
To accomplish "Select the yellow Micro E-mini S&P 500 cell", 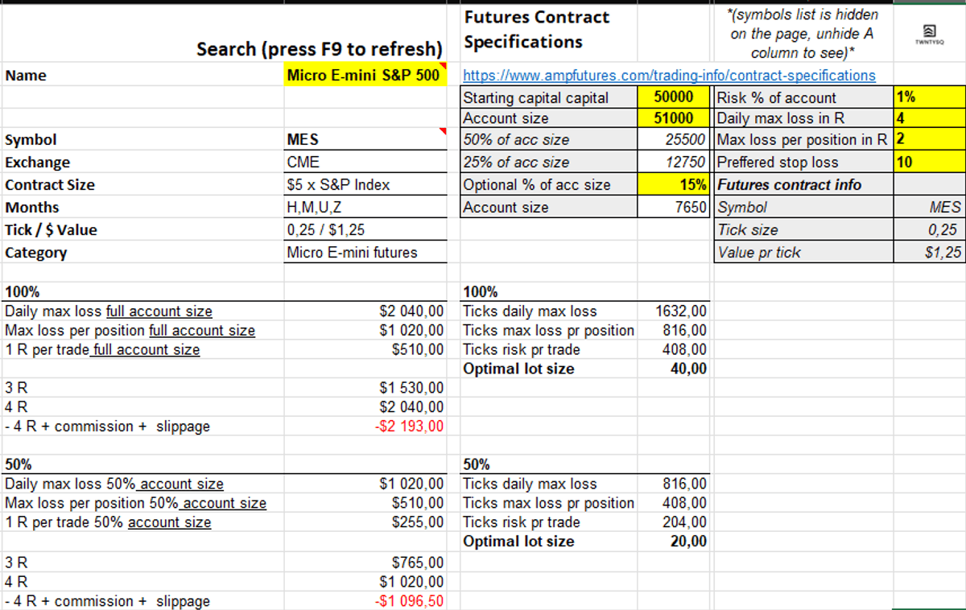I will [x=364, y=76].
